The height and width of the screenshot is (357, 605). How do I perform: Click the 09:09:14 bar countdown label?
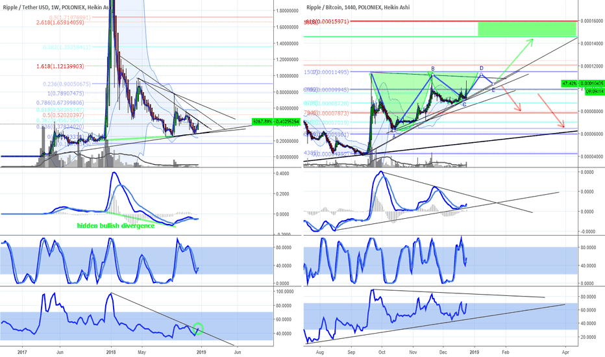point(595,92)
